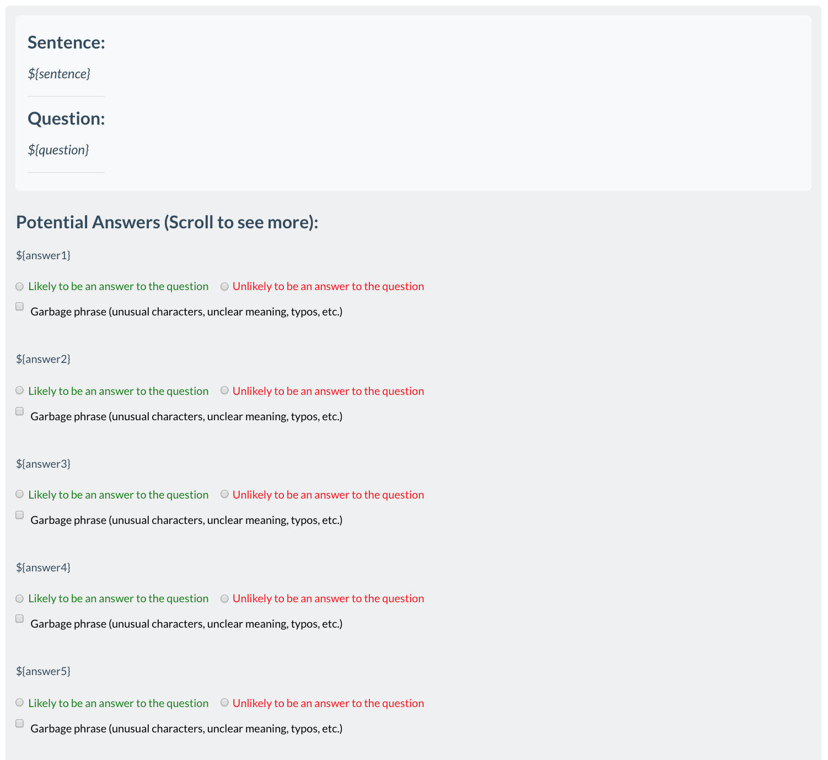The height and width of the screenshot is (760, 828).
Task: Pick 'Likely to be an answer' for answer4
Action: click(20, 599)
